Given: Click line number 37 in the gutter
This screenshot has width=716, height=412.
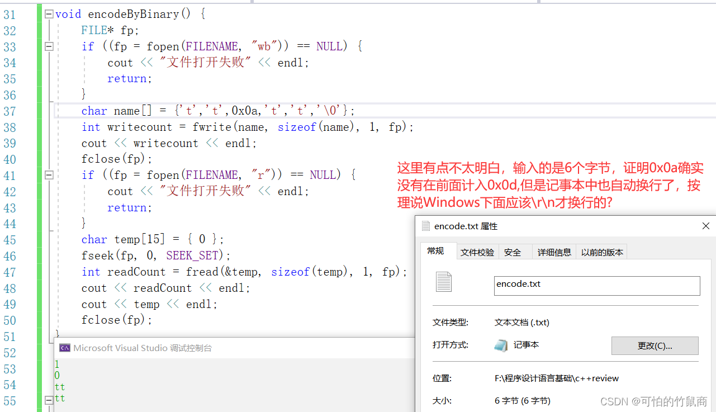Looking at the screenshot, I should 10,111.
